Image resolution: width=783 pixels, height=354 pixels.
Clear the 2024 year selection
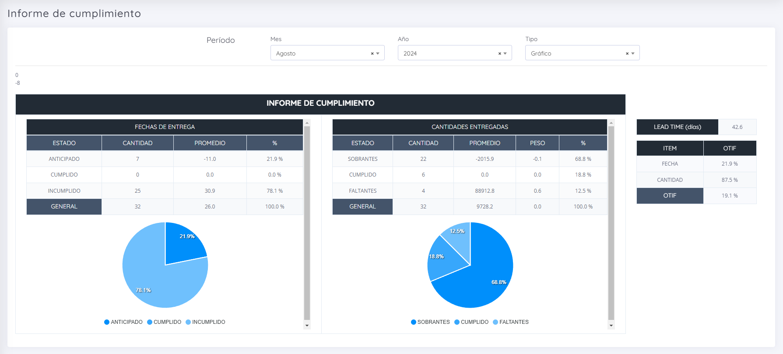pyautogui.click(x=500, y=53)
